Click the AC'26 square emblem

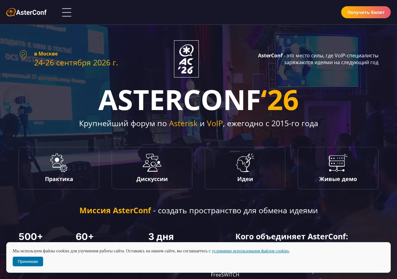point(186,59)
